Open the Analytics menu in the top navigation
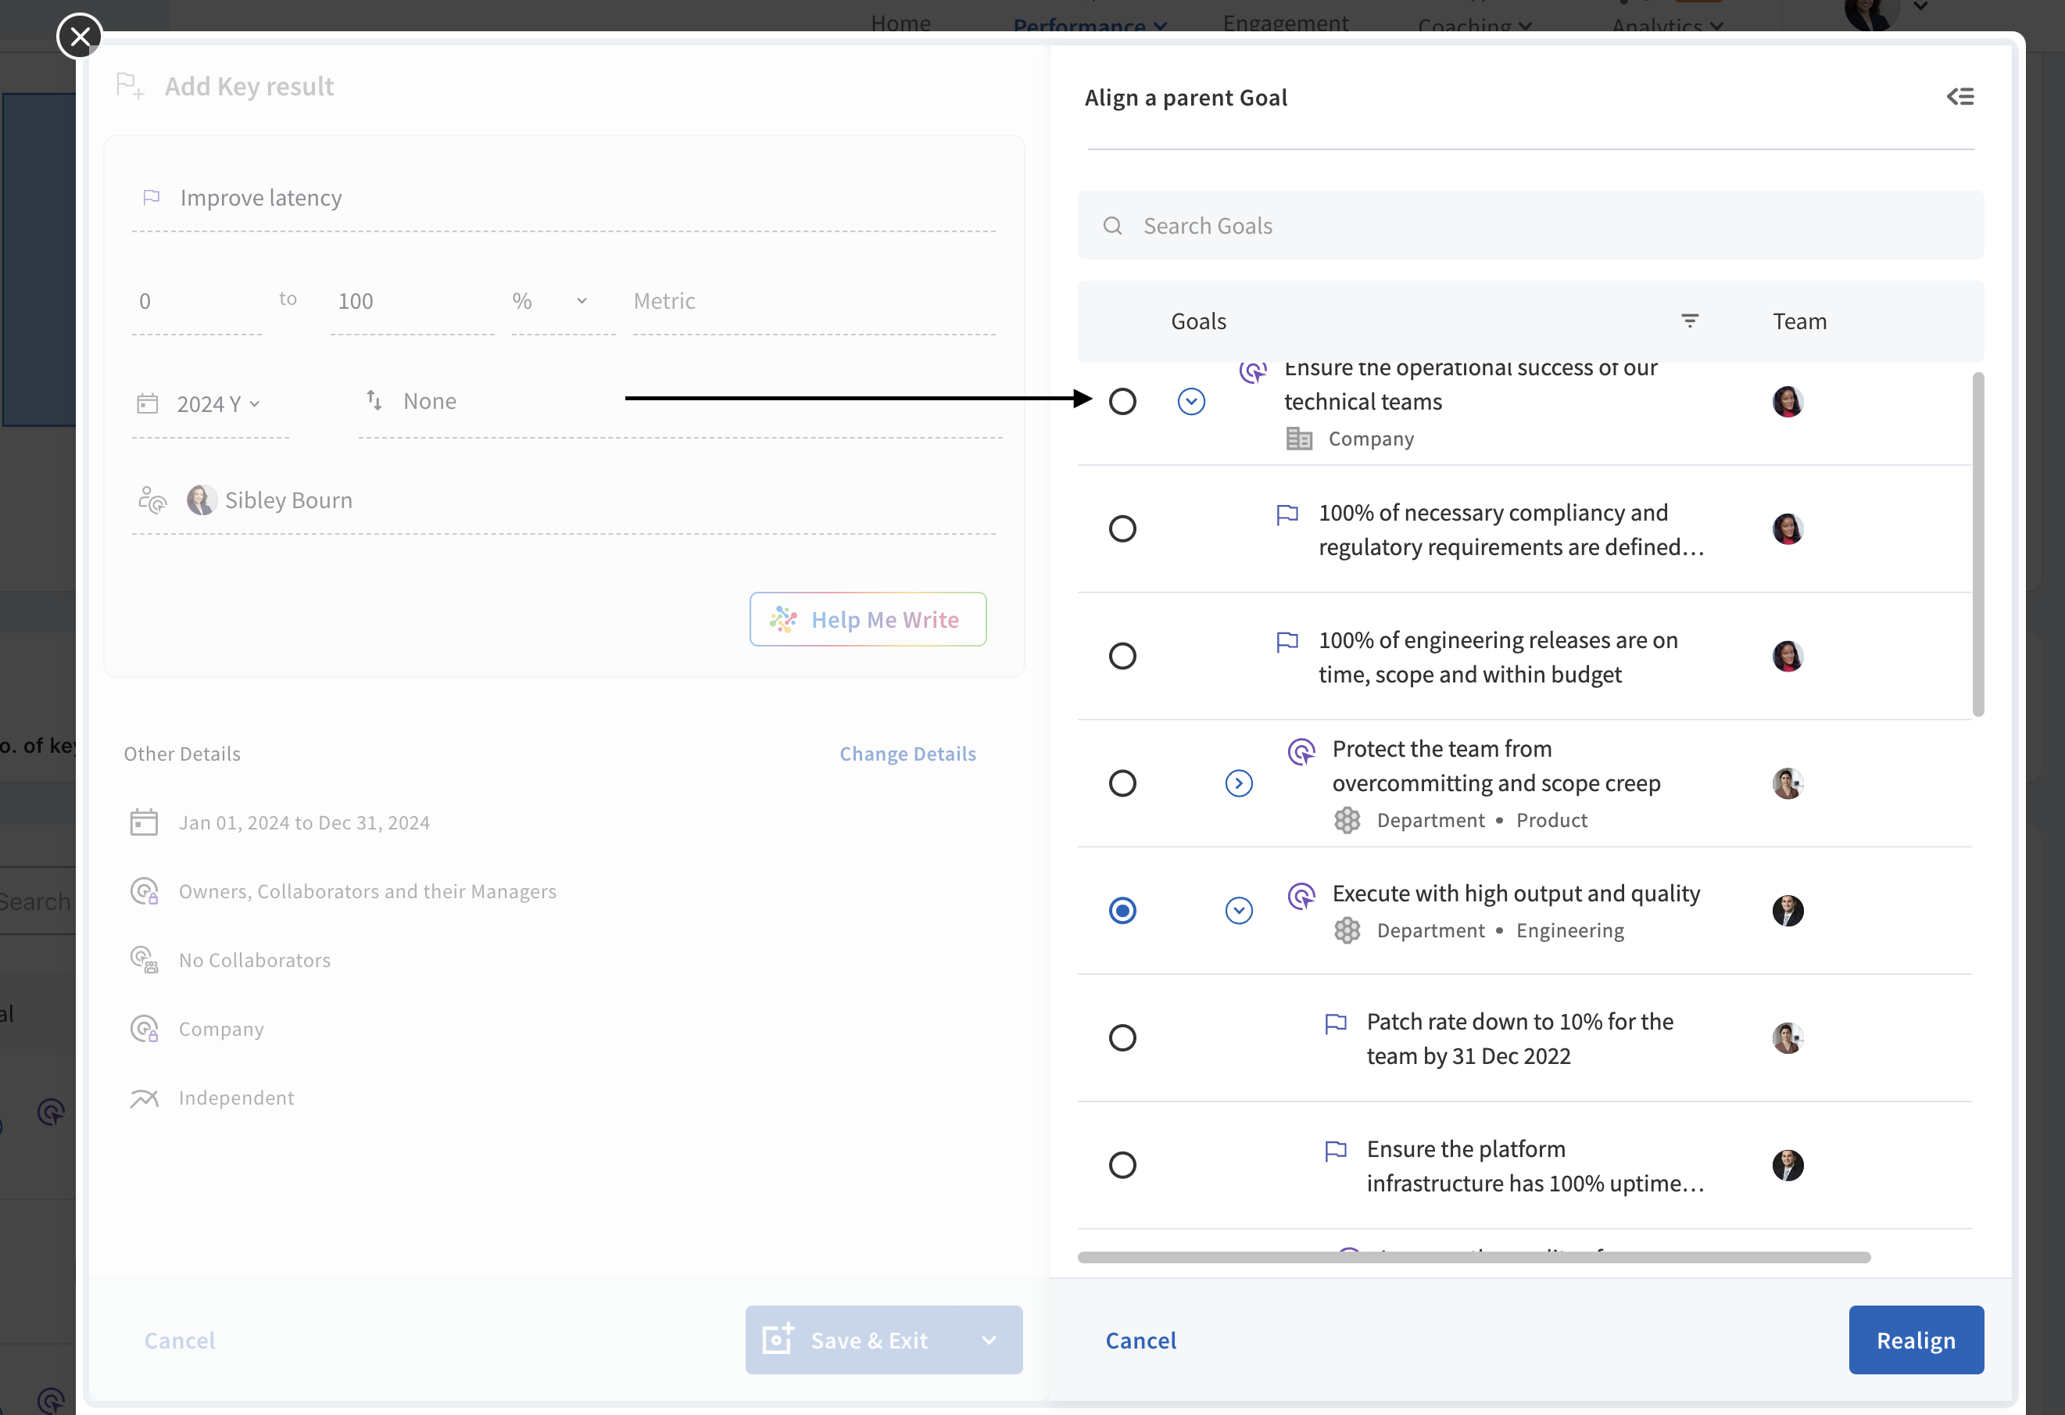Viewport: 2065px width, 1415px height. (1668, 27)
